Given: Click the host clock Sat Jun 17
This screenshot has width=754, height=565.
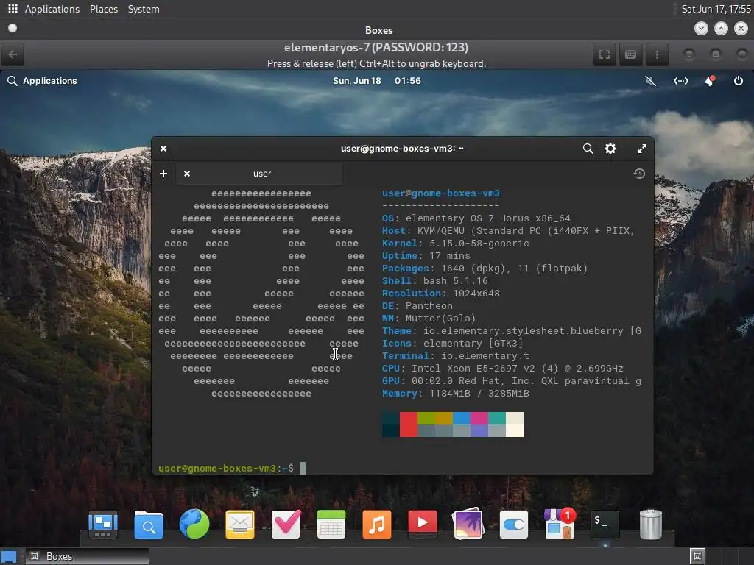Looking at the screenshot, I should pyautogui.click(x=716, y=9).
